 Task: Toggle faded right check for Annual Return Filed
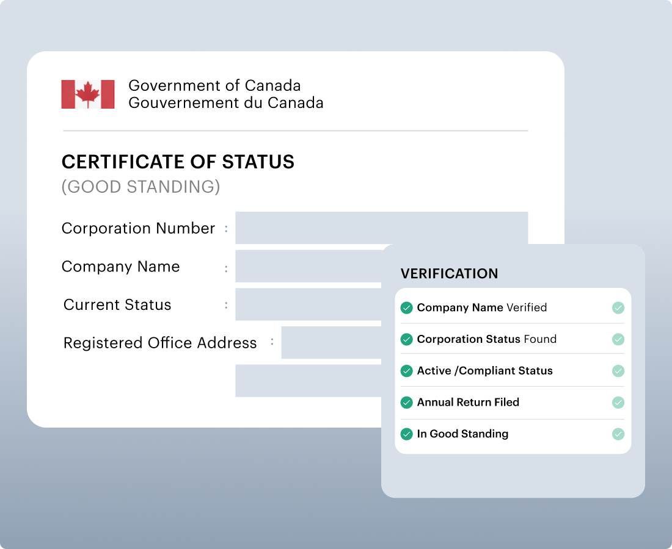tap(618, 403)
